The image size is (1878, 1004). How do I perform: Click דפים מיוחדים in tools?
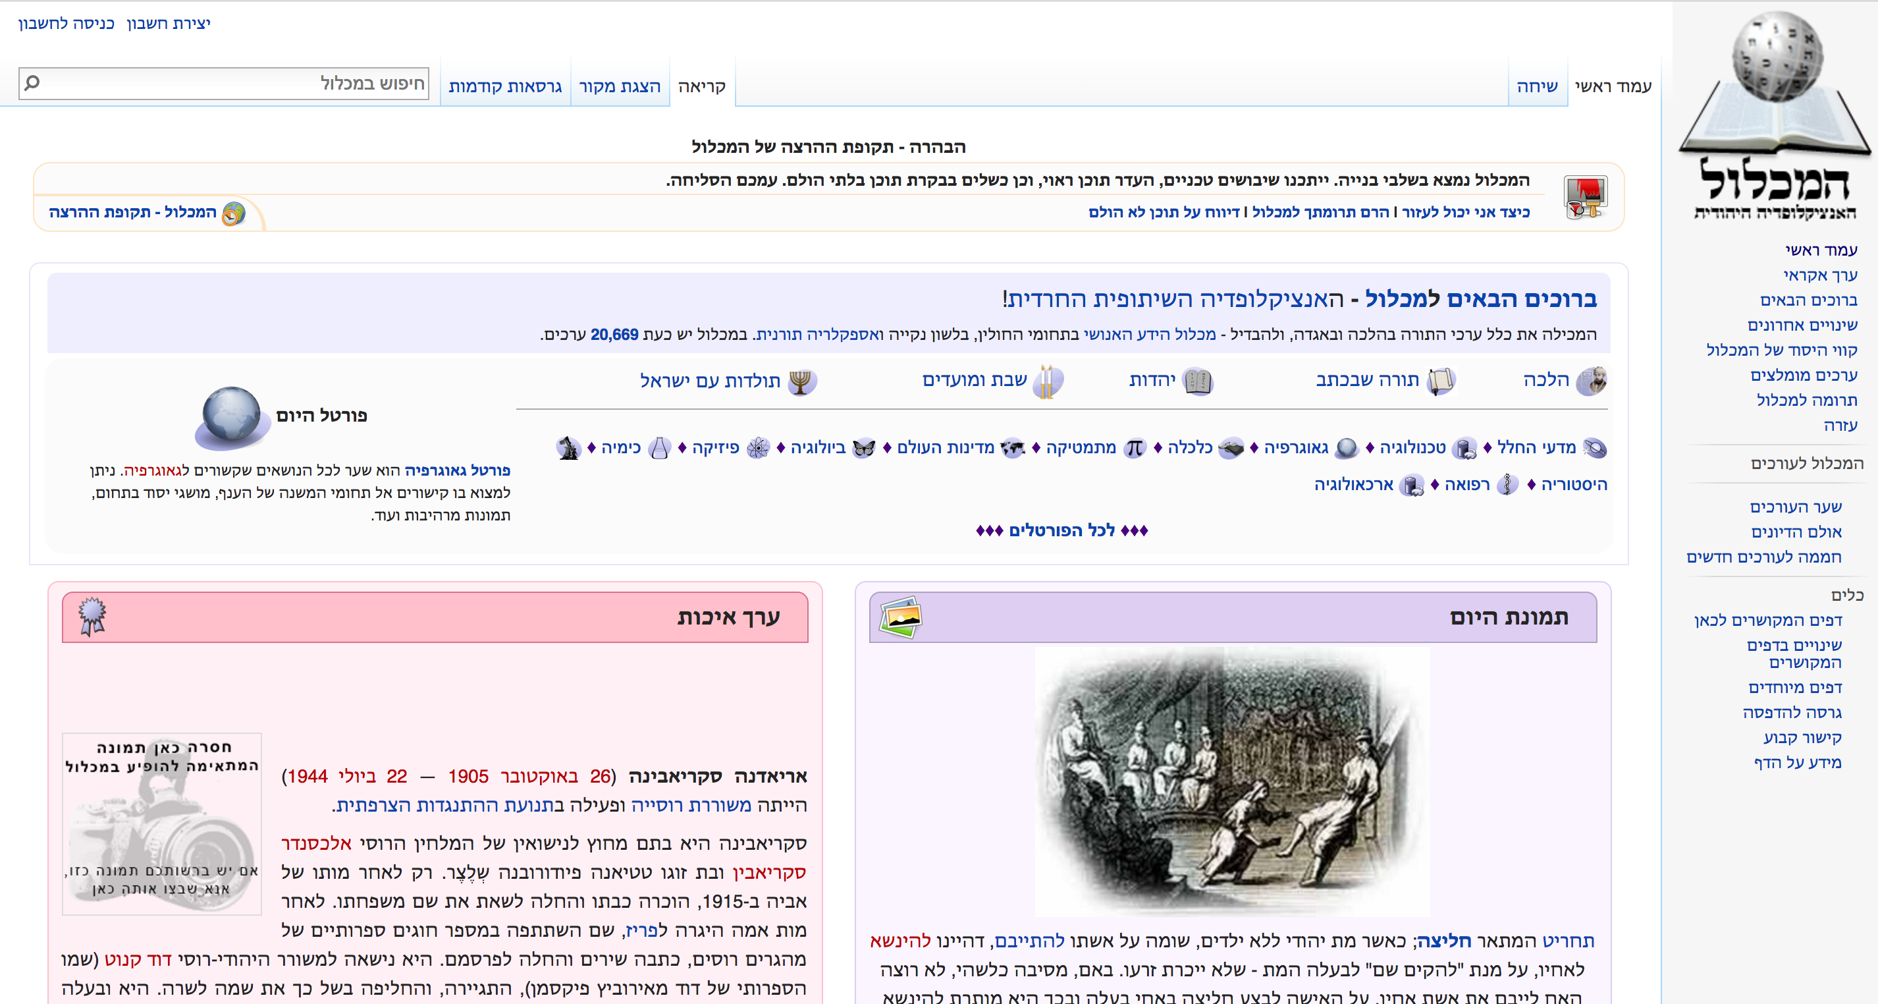(1795, 688)
